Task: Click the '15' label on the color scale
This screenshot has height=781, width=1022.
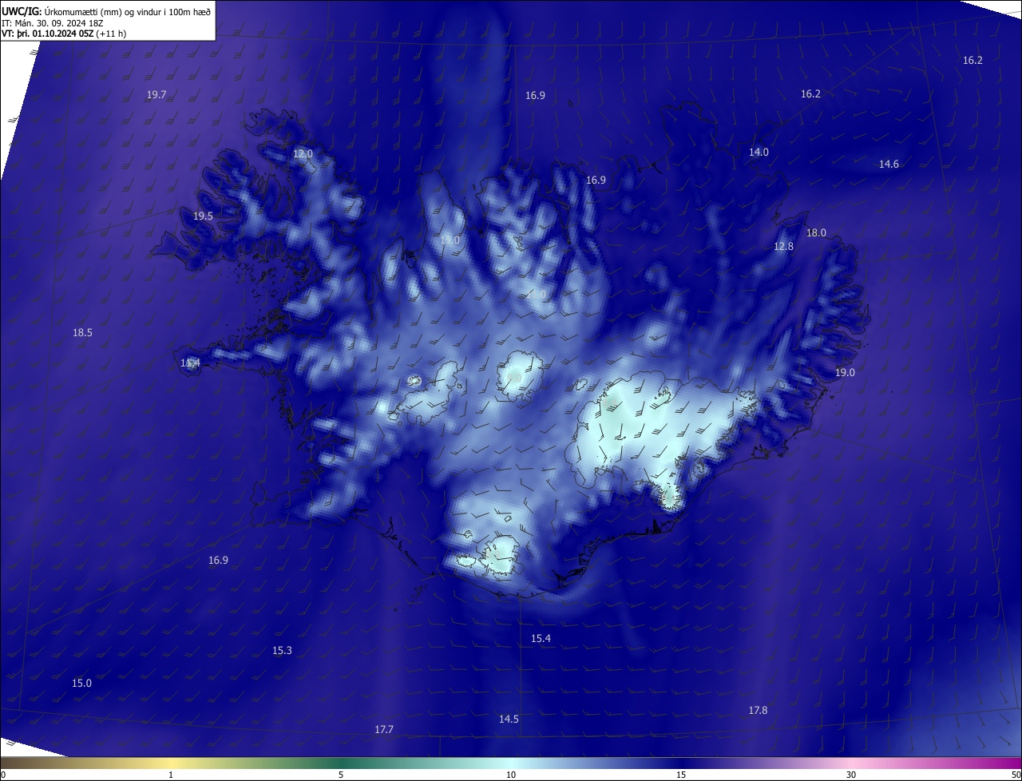Action: click(681, 775)
